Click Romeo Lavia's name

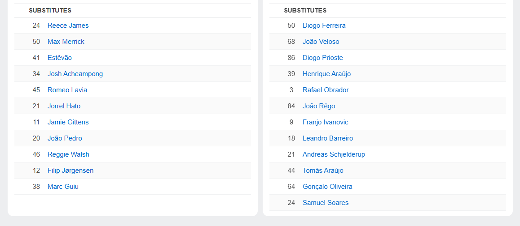[67, 90]
